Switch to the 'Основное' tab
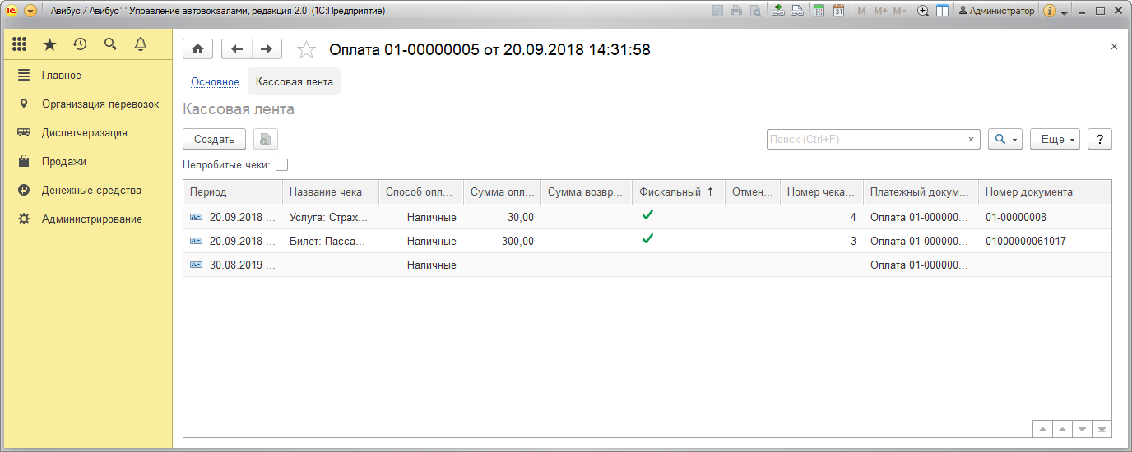This screenshot has height=452, width=1132. coord(215,82)
